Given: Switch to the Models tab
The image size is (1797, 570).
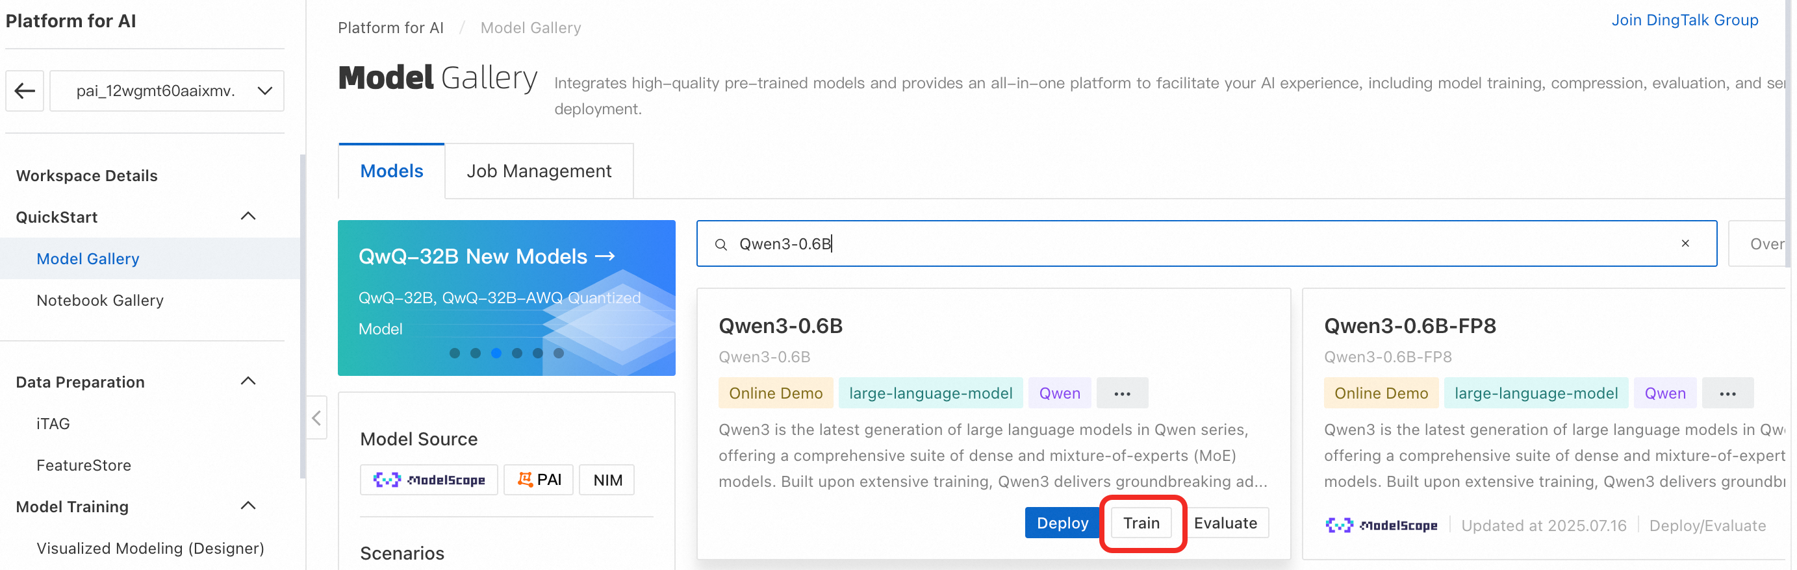Looking at the screenshot, I should point(391,171).
